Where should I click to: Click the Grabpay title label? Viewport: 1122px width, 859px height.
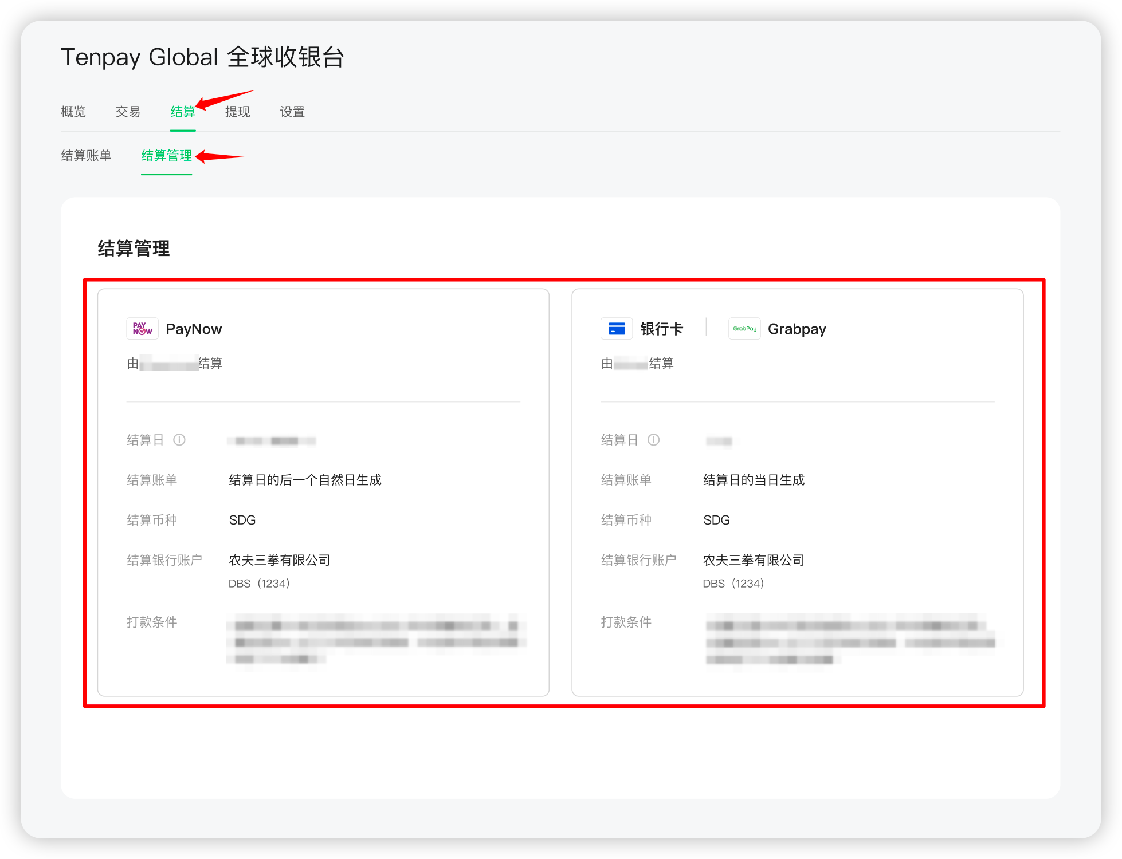[797, 329]
